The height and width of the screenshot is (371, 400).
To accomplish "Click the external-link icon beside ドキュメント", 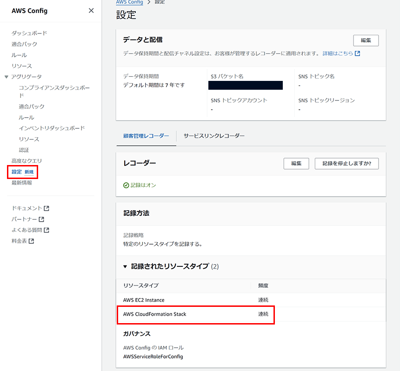I will pyautogui.click(x=47, y=208).
